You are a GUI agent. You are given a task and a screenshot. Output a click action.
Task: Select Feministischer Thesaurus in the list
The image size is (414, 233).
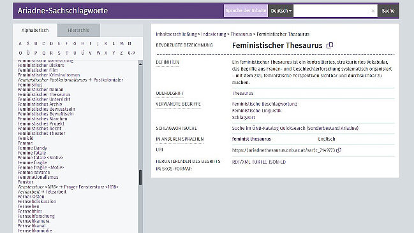44,94
